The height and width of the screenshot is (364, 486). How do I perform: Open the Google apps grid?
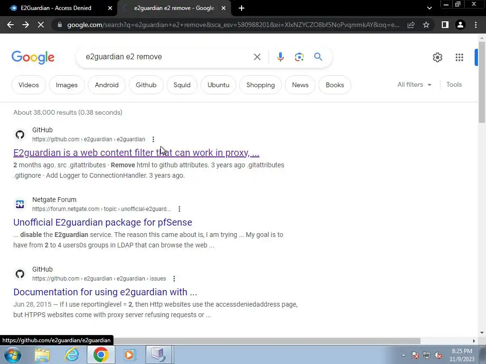pos(459,57)
